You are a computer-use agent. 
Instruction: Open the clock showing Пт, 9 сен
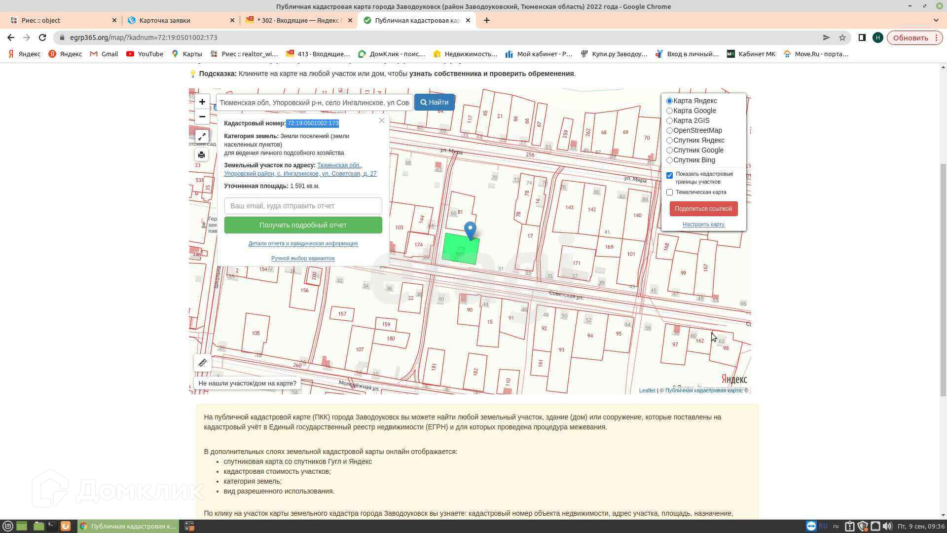click(x=921, y=526)
